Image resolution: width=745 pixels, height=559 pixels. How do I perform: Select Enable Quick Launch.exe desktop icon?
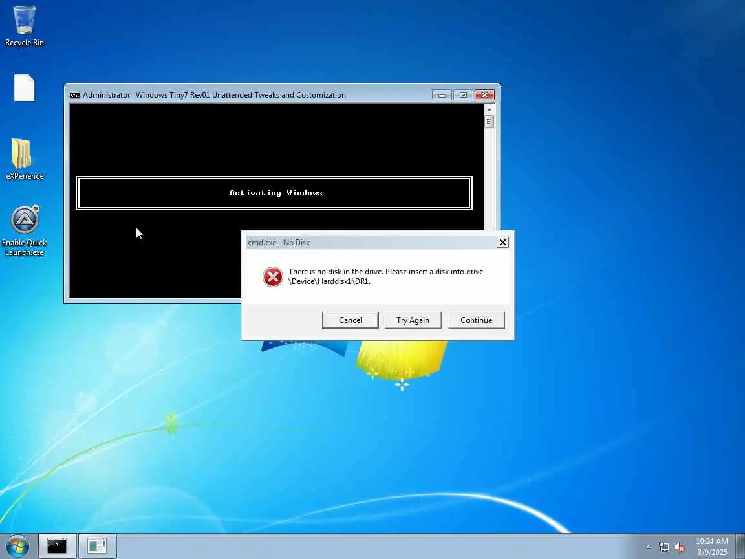(24, 231)
